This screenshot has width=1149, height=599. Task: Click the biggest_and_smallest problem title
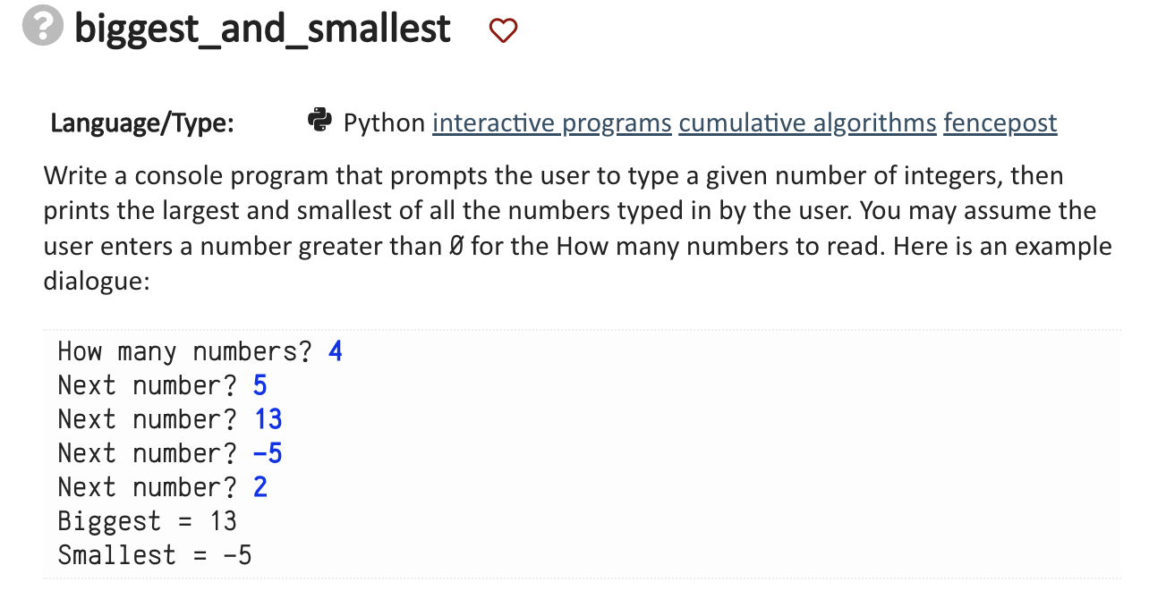(x=262, y=30)
